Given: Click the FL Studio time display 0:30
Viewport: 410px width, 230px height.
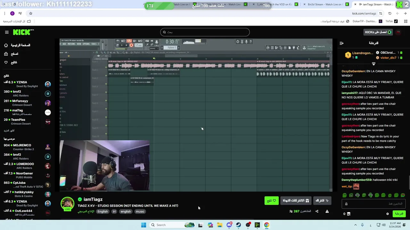Looking at the screenshot, I should pos(172,42).
